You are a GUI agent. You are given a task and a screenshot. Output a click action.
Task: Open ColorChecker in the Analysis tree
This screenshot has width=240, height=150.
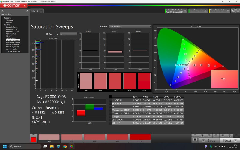tap(11, 38)
